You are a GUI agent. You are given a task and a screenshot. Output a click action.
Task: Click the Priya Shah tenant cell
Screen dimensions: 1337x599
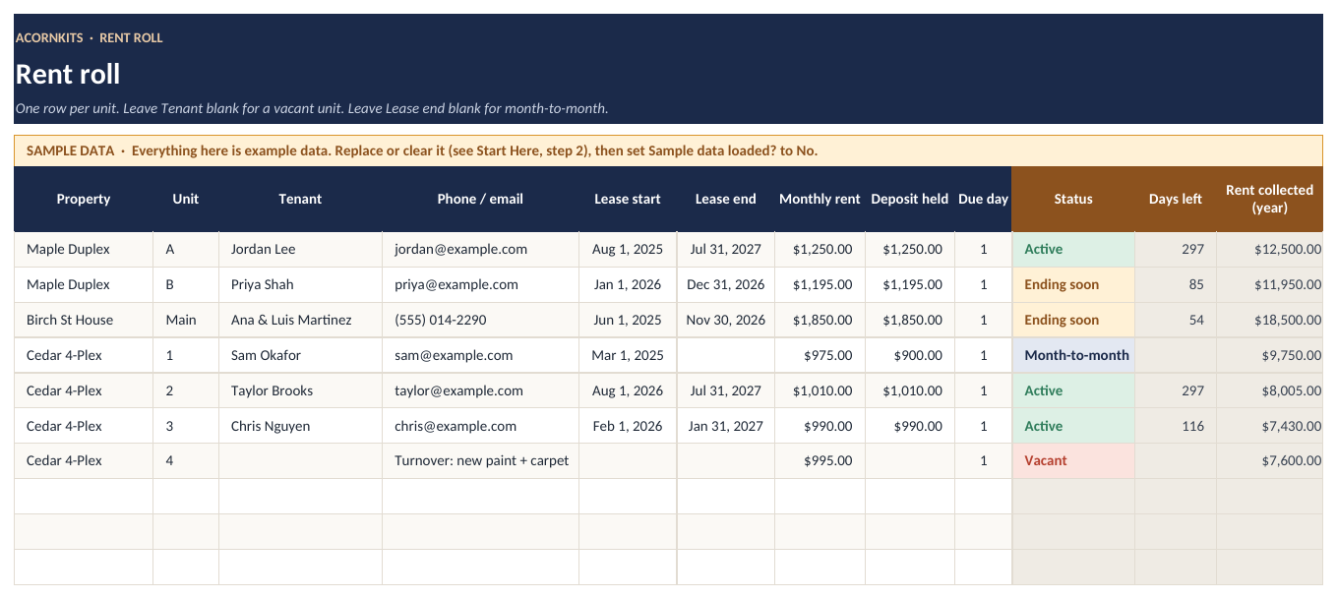[x=300, y=284]
